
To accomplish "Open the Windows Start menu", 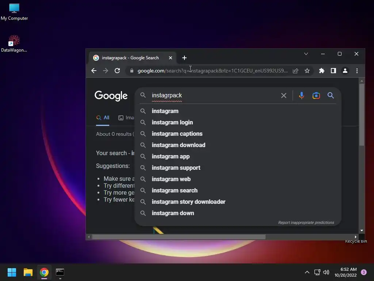I will pyautogui.click(x=12, y=272).
